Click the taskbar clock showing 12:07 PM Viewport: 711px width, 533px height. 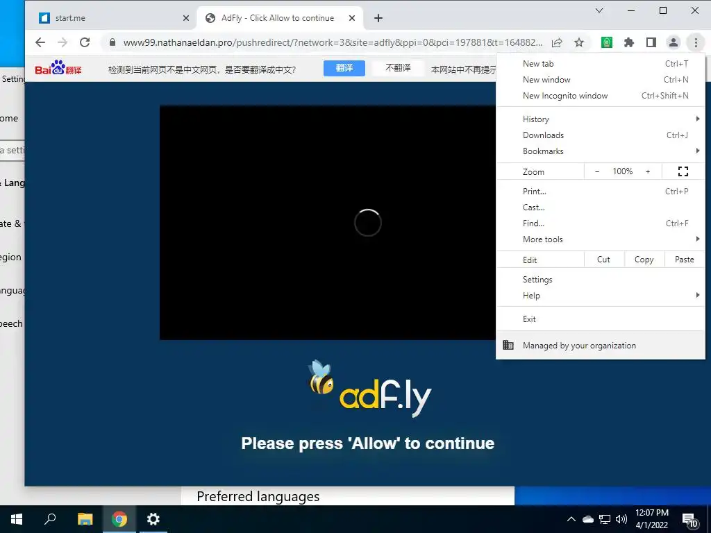651,519
